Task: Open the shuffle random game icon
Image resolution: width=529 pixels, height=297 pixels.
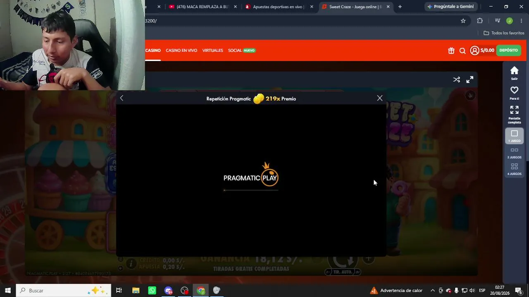Action: tap(456, 80)
